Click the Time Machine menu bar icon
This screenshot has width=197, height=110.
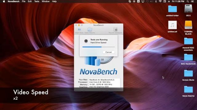(147, 1)
